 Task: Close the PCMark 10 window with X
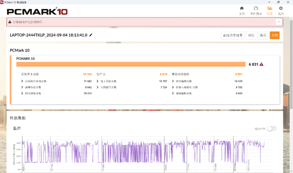288,2
